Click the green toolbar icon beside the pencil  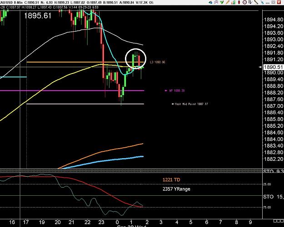(222, 2)
